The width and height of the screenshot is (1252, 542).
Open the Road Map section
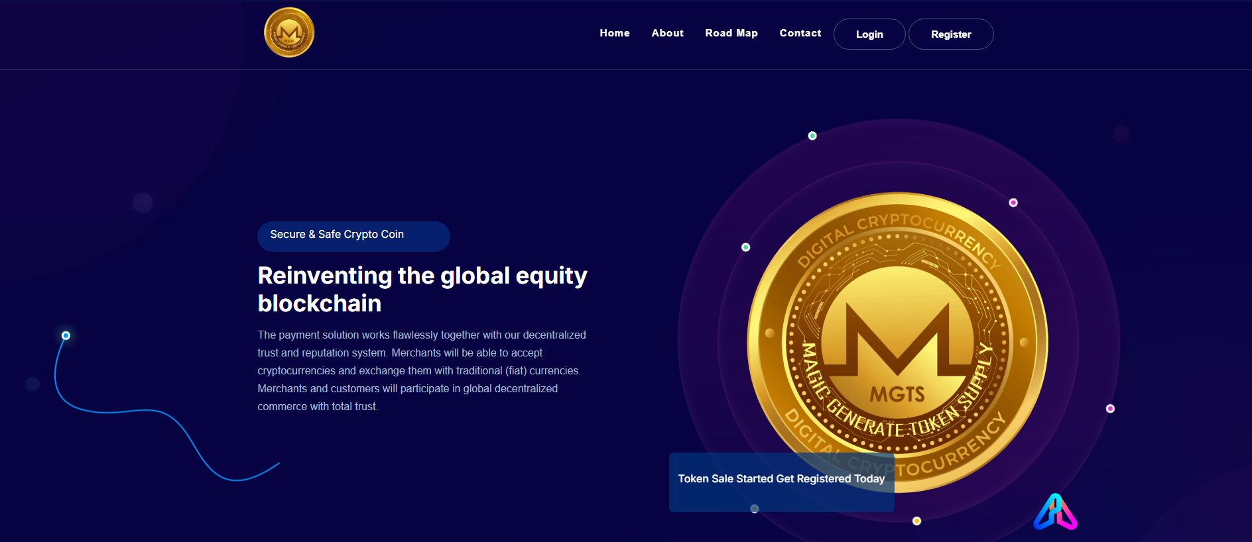coord(731,33)
